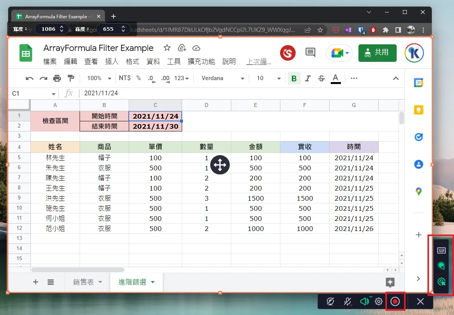The width and height of the screenshot is (454, 315).
Task: Open more toolbar options (three dots)
Action: 354,78
